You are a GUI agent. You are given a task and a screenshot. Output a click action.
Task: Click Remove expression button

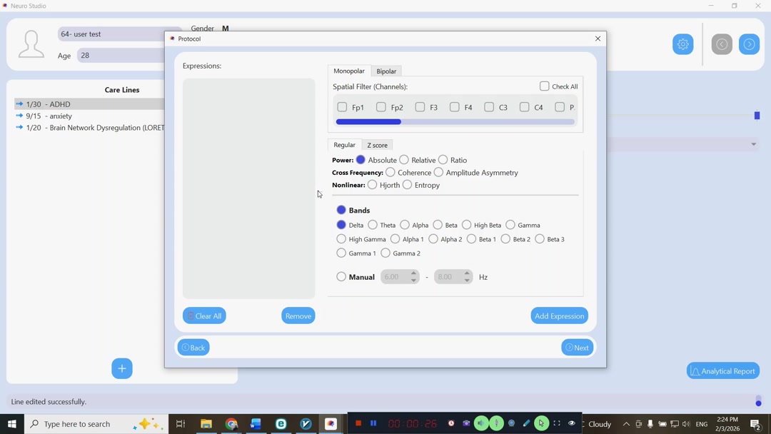coord(298,316)
